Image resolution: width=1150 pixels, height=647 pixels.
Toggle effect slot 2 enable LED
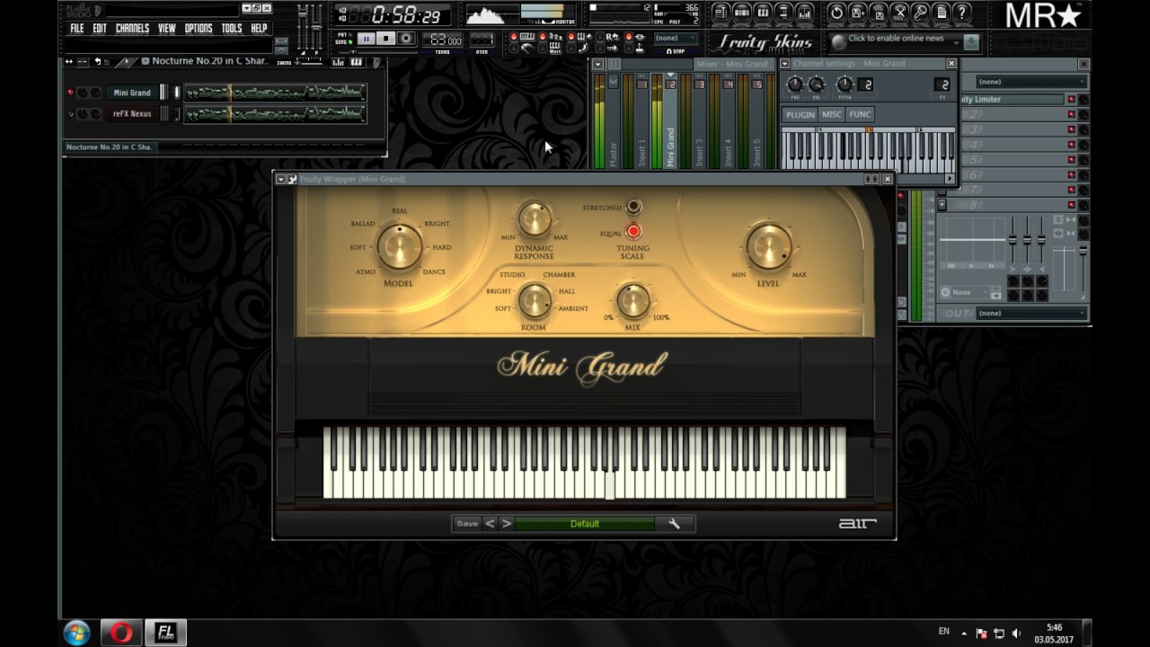(x=1071, y=114)
